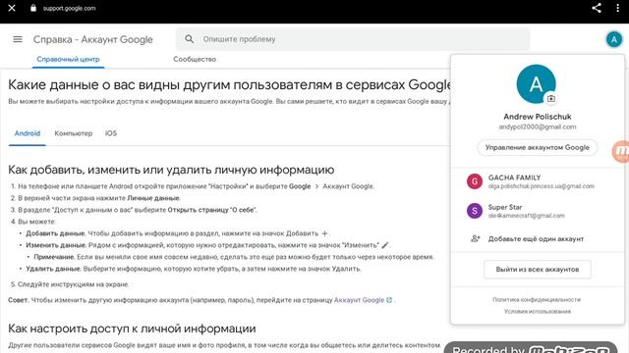Click the name 'Andrew Polischuk'
629x353 pixels.
[x=538, y=117]
